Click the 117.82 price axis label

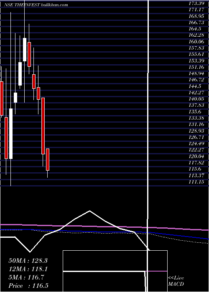point(196,163)
